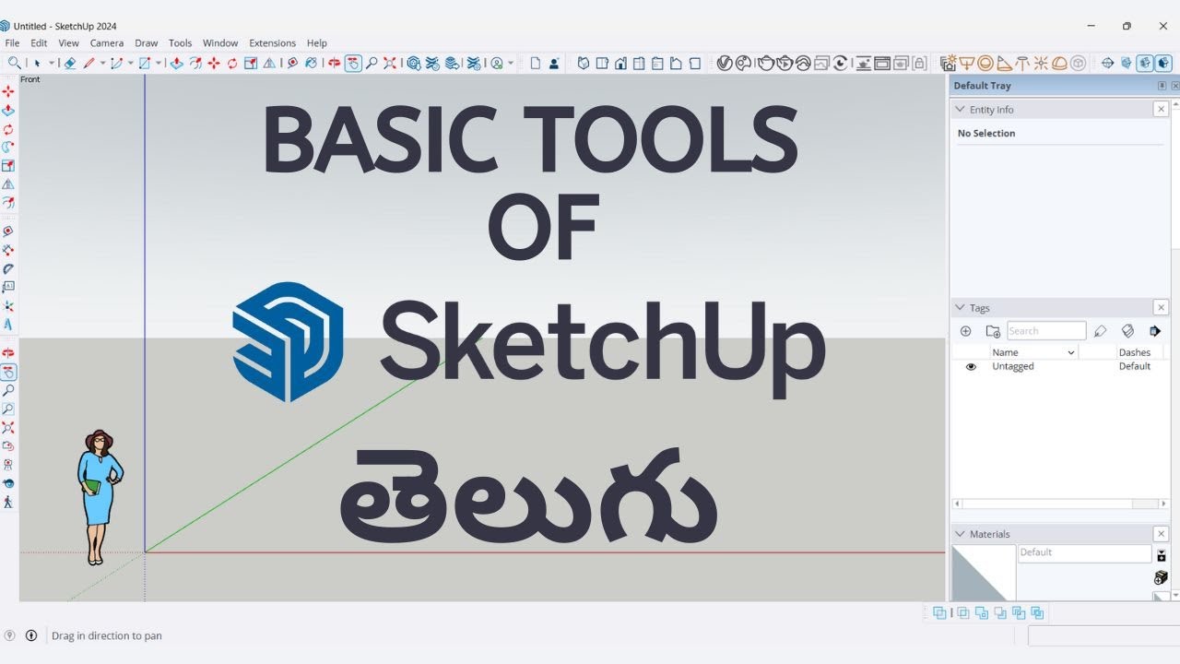
Task: Select the red Line pencil tool
Action: click(89, 64)
